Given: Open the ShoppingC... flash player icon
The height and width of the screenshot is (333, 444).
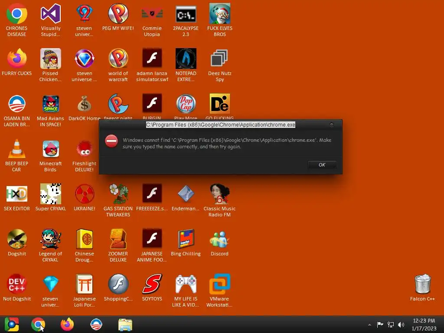Looking at the screenshot, I should [118, 287].
